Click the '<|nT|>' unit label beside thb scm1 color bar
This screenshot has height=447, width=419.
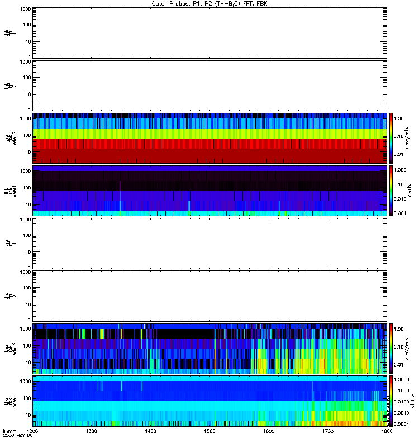pos(410,191)
